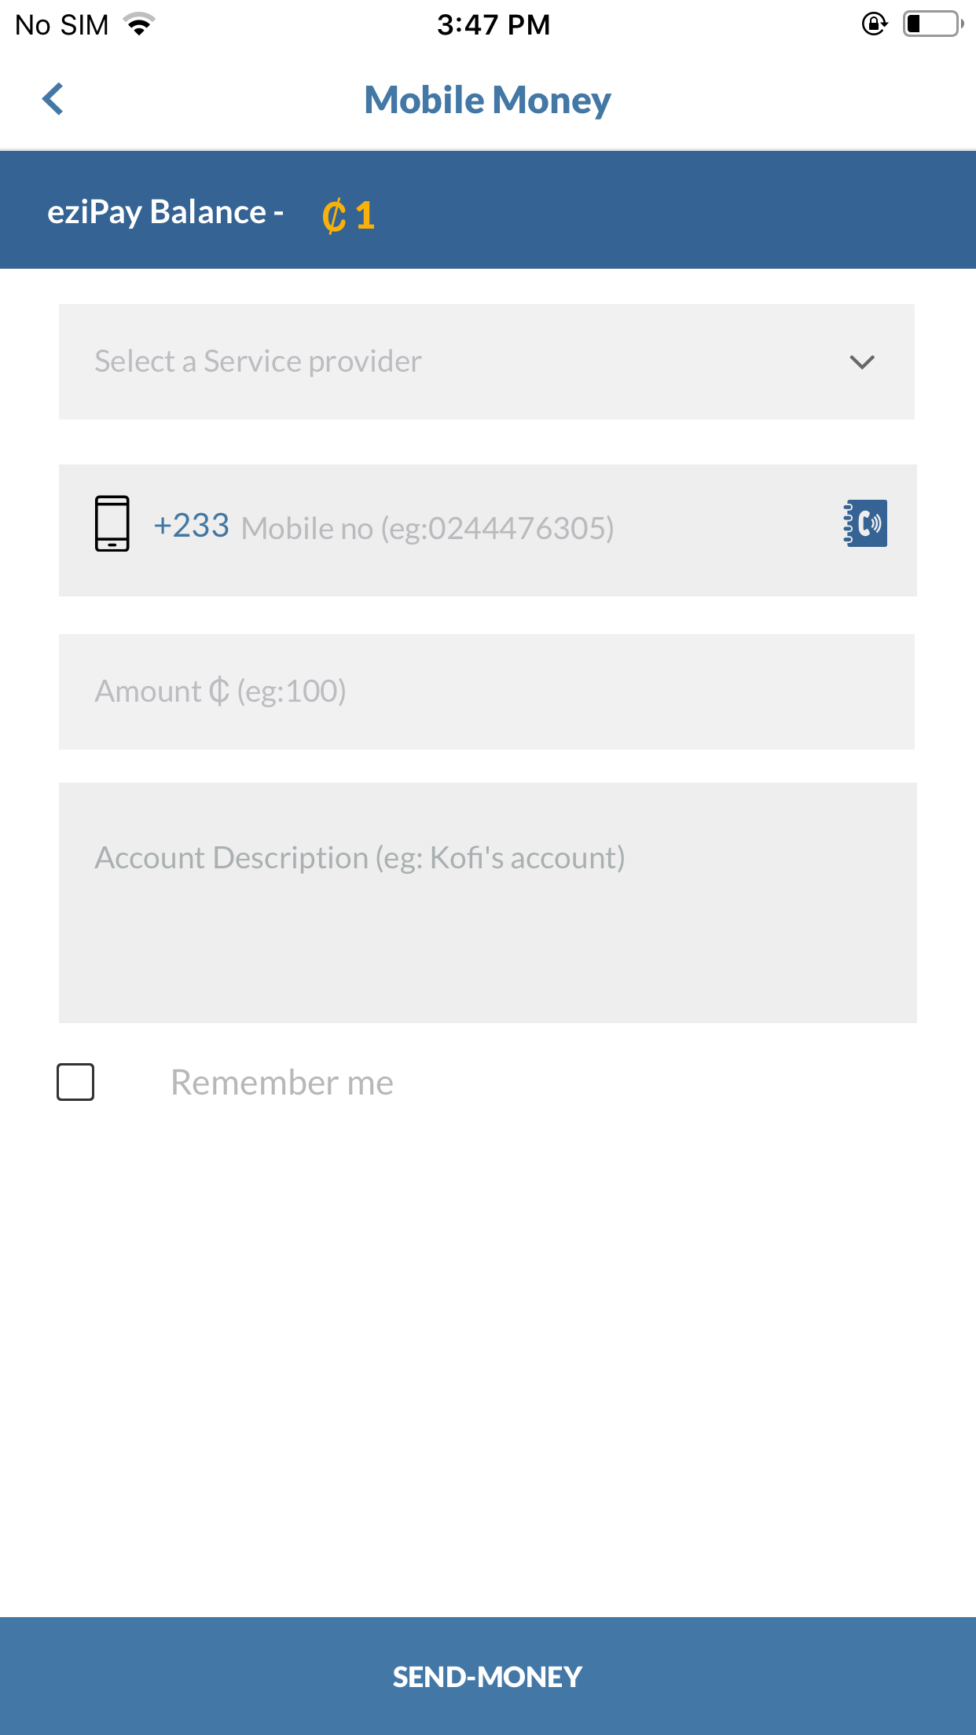976x1735 pixels.
Task: Click the battery indicator icon
Action: (932, 24)
